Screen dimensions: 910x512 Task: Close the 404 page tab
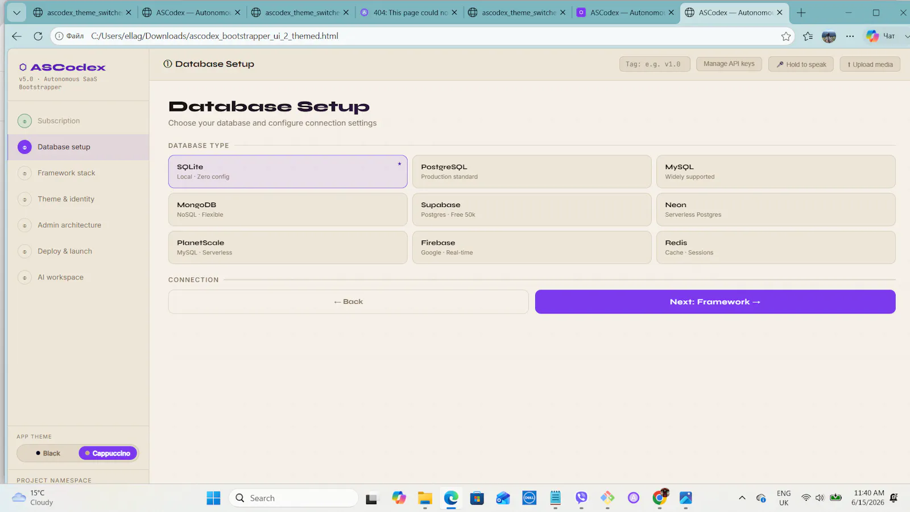pos(454,13)
